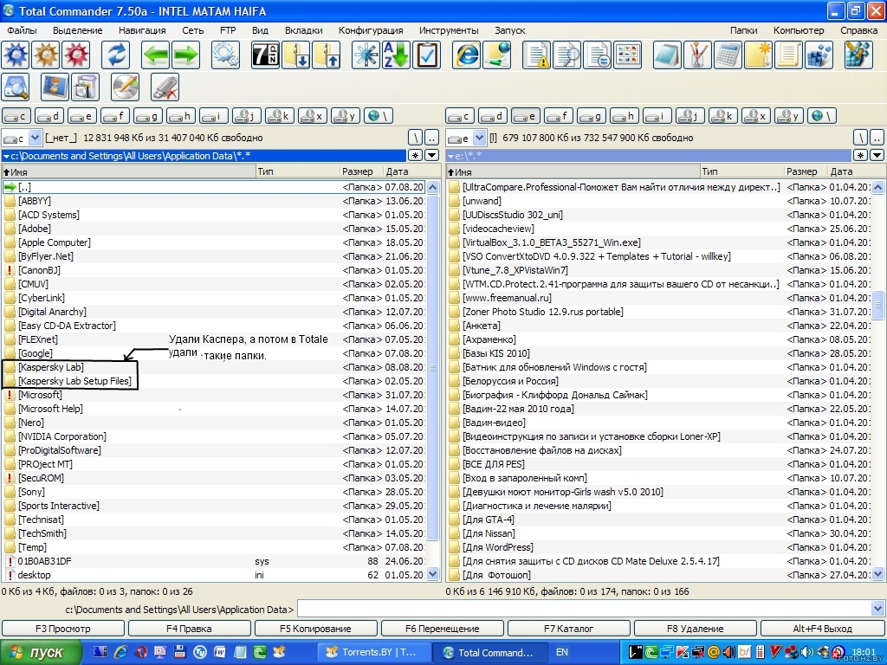This screenshot has width=887, height=665.
Task: Open the Windows пуск start button
Action: tap(40, 652)
